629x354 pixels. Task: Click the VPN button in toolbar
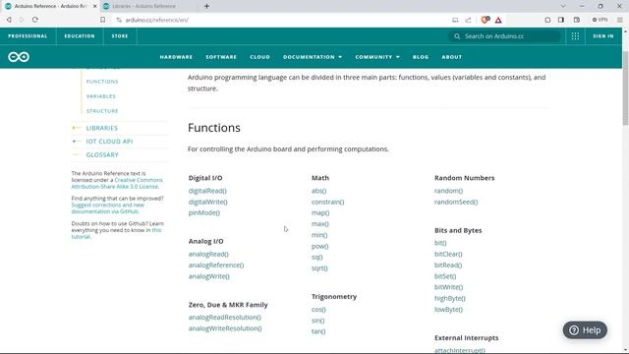point(600,20)
